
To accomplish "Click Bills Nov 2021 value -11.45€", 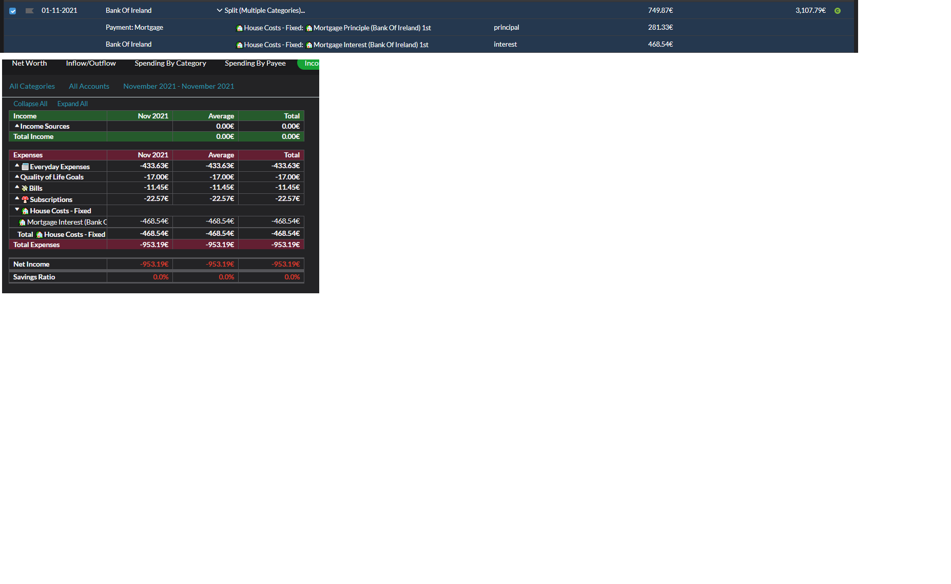I will 156,187.
